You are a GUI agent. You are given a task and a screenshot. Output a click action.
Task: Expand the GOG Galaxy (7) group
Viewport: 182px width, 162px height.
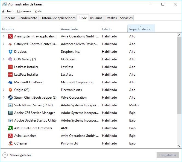[x=4, y=59]
